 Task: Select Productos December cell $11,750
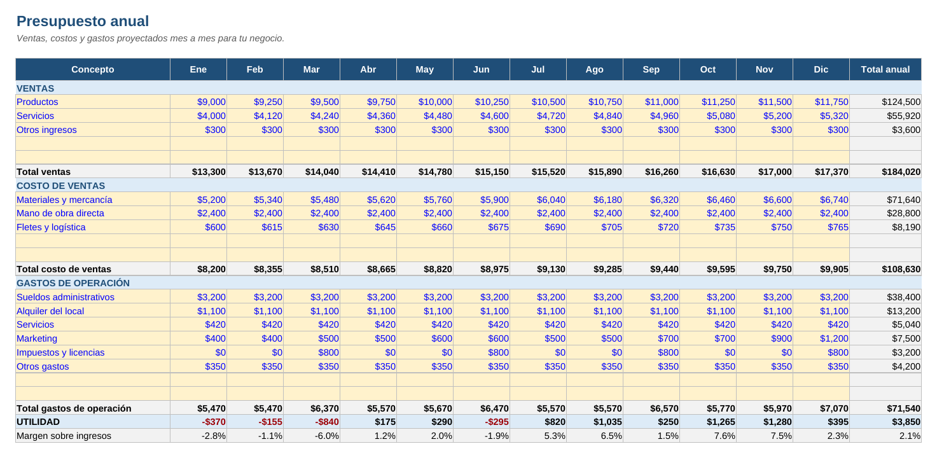click(x=821, y=102)
